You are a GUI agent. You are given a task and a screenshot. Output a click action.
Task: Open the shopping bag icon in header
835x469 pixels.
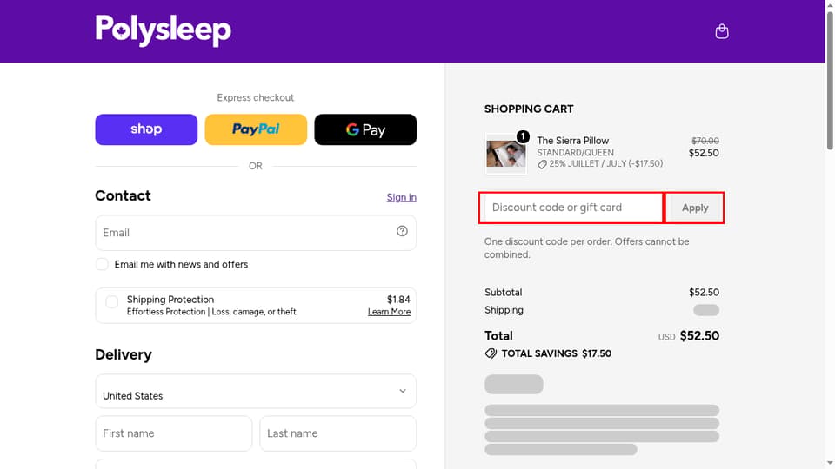(722, 31)
